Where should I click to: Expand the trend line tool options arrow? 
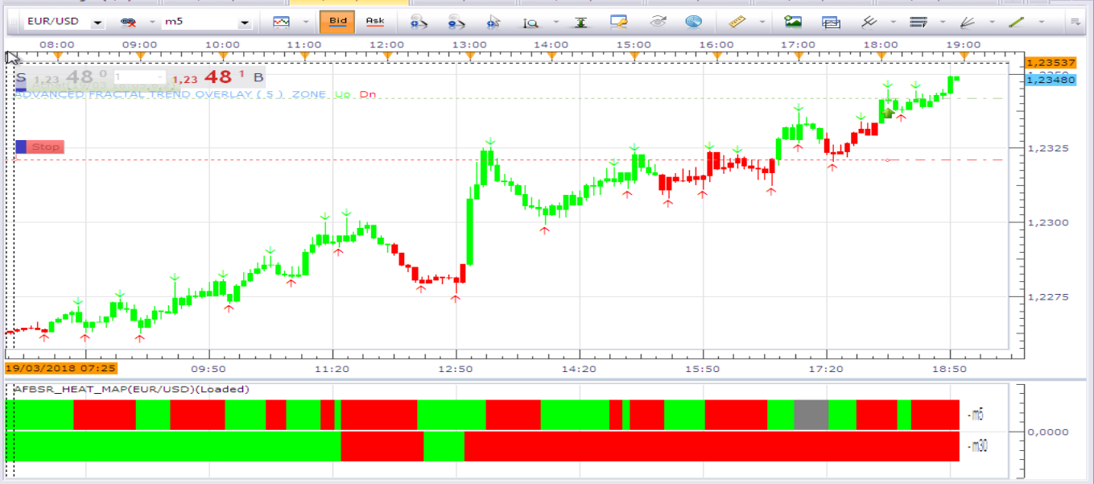coord(1042,23)
